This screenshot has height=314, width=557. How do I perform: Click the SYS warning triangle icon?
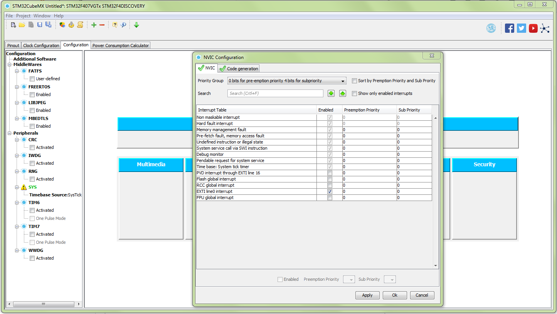click(24, 187)
